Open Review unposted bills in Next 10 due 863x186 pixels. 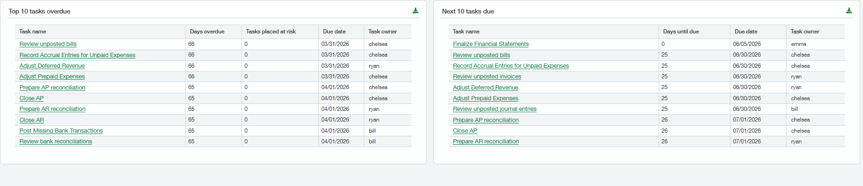(482, 55)
